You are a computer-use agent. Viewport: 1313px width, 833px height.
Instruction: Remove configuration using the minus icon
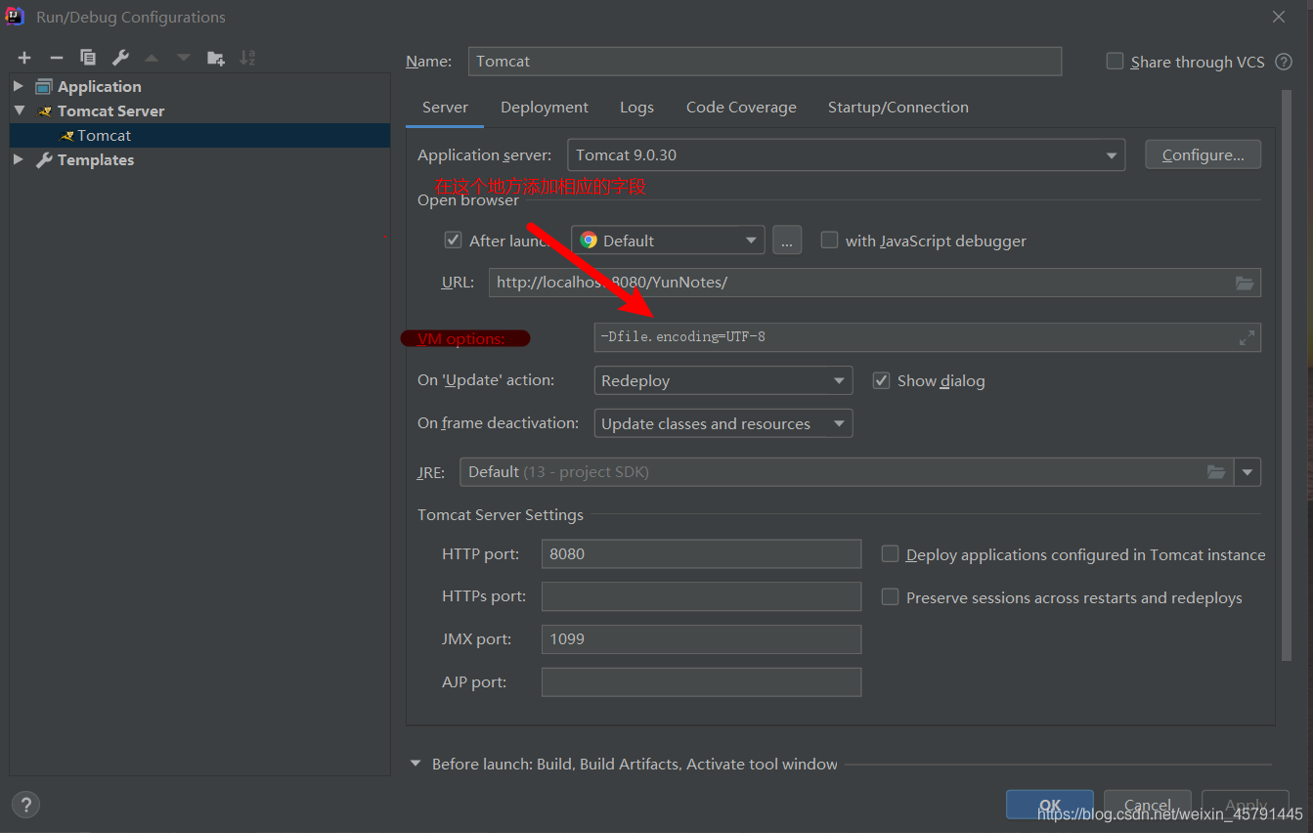(56, 58)
